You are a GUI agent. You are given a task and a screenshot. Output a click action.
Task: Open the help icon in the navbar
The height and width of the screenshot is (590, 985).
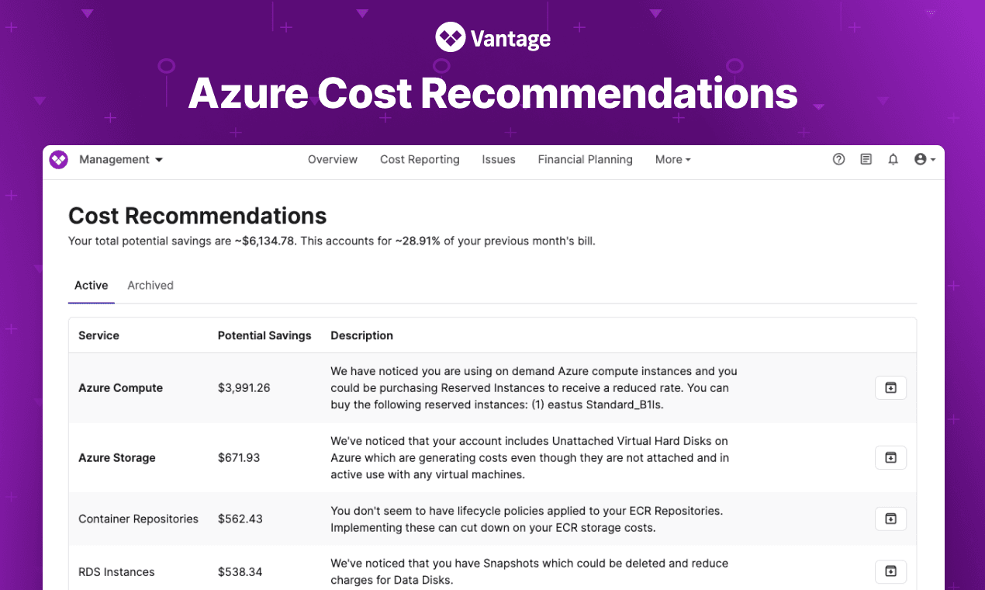tap(838, 159)
